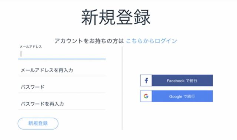Click the blinking text cursor in email field
The image size is (237, 140).
pos(21,54)
